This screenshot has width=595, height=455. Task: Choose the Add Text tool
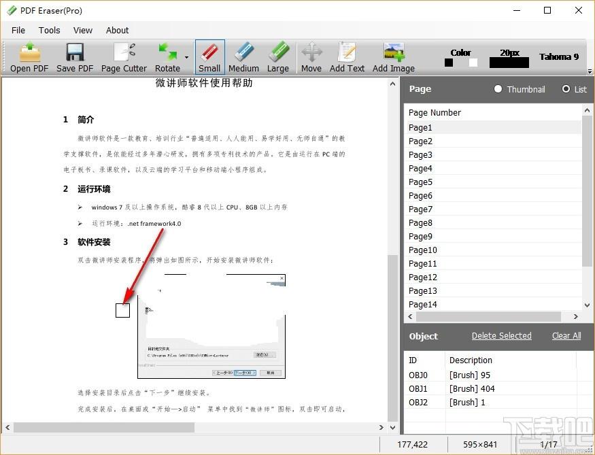tap(347, 57)
